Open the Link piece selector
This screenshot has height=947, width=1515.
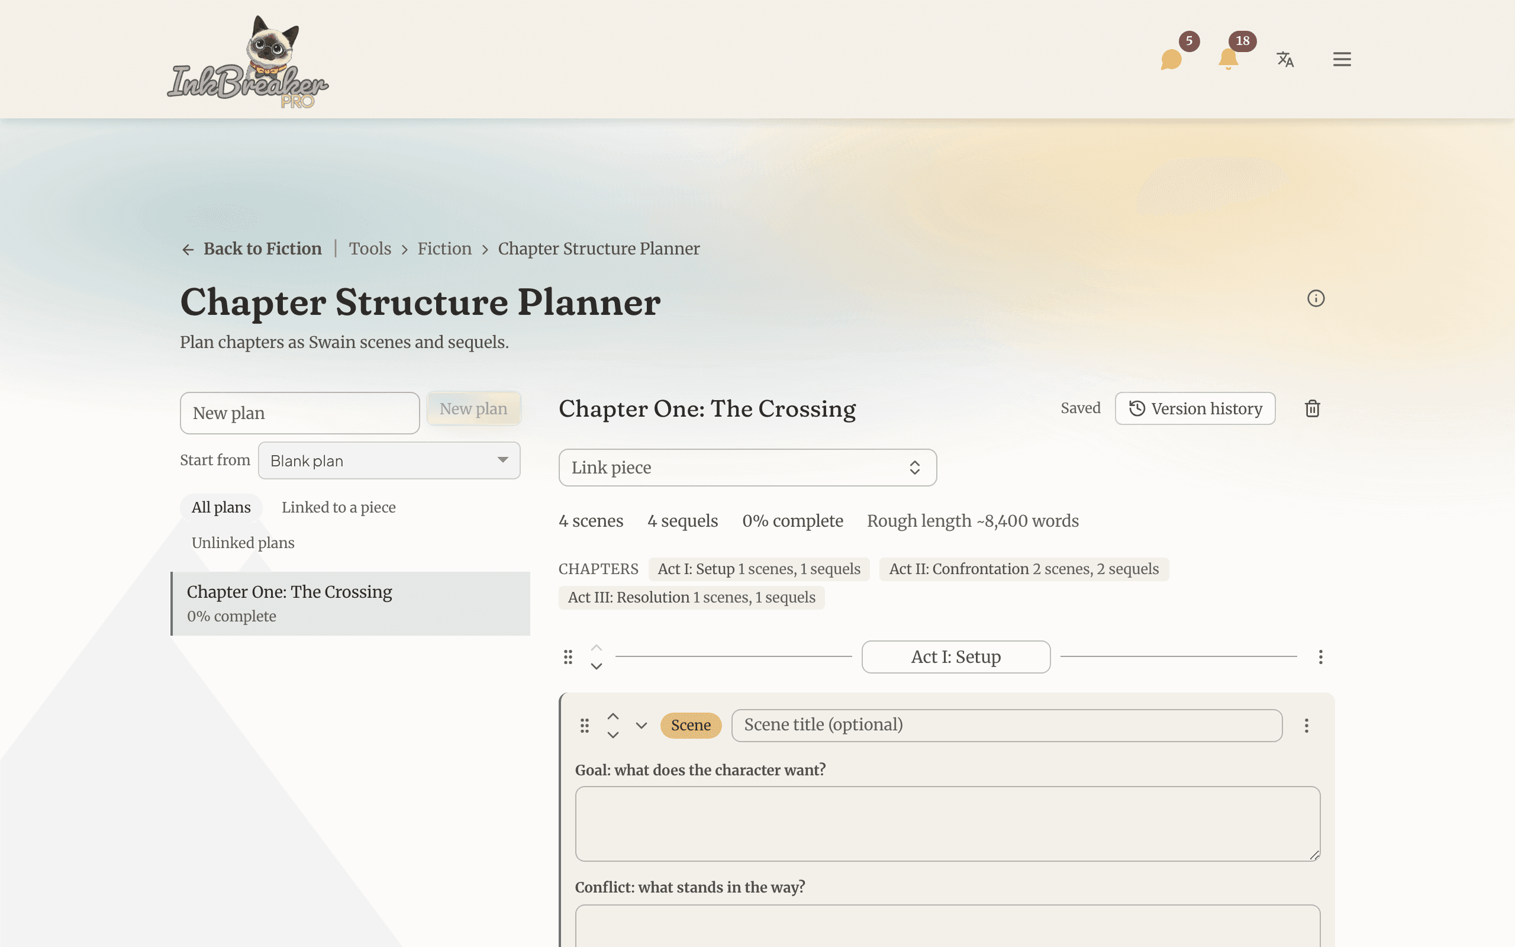point(747,467)
